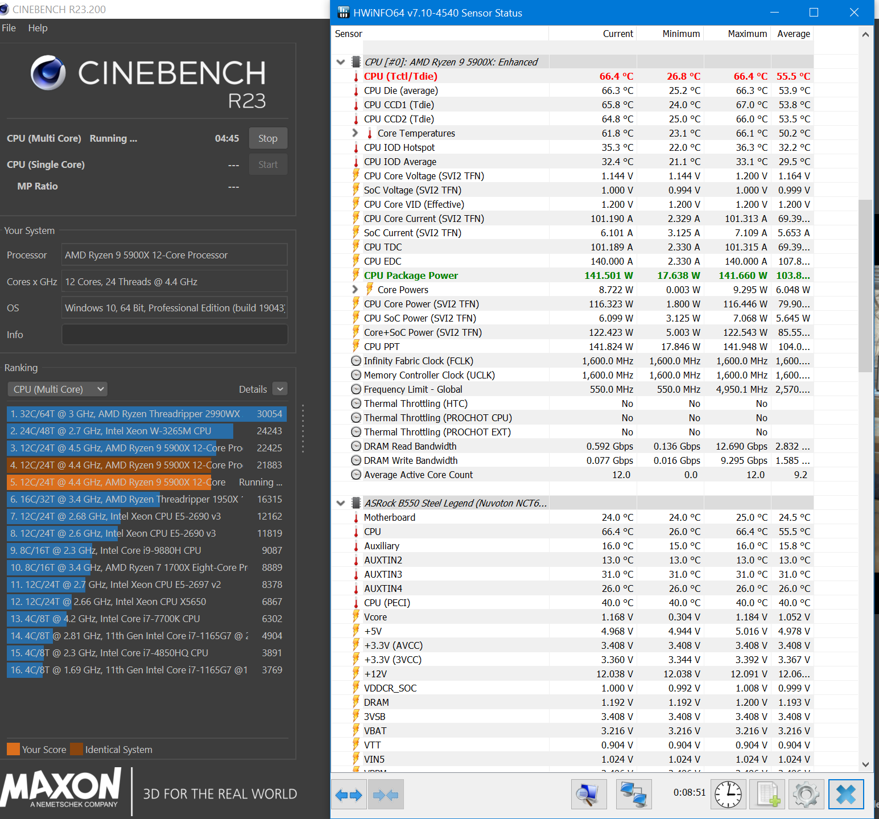
Task: Select ranking row 16 with score 3769
Action: point(146,670)
